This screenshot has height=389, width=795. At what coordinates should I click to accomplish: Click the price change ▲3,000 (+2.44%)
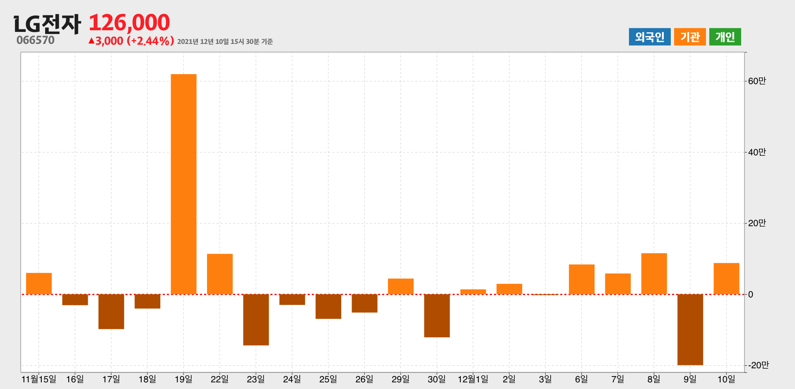pyautogui.click(x=131, y=41)
